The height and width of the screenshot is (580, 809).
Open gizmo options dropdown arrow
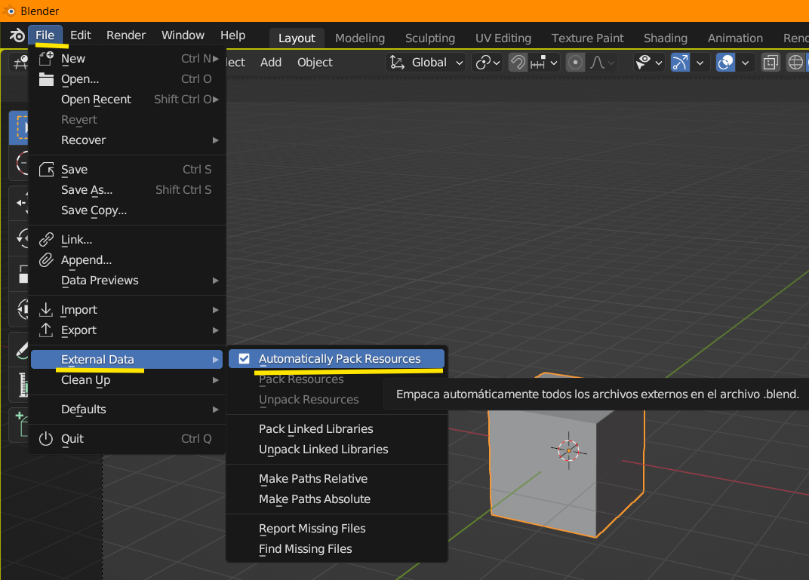[x=700, y=63]
